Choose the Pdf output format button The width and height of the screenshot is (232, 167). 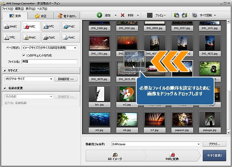coord(31,26)
